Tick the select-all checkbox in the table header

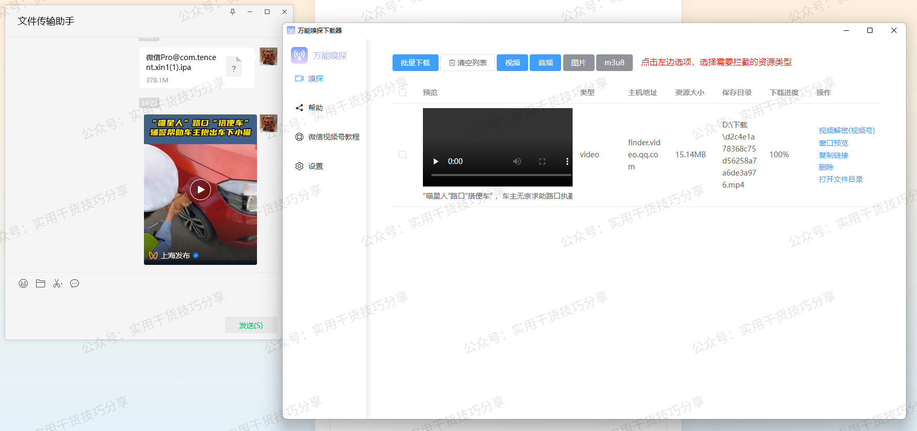pos(402,92)
